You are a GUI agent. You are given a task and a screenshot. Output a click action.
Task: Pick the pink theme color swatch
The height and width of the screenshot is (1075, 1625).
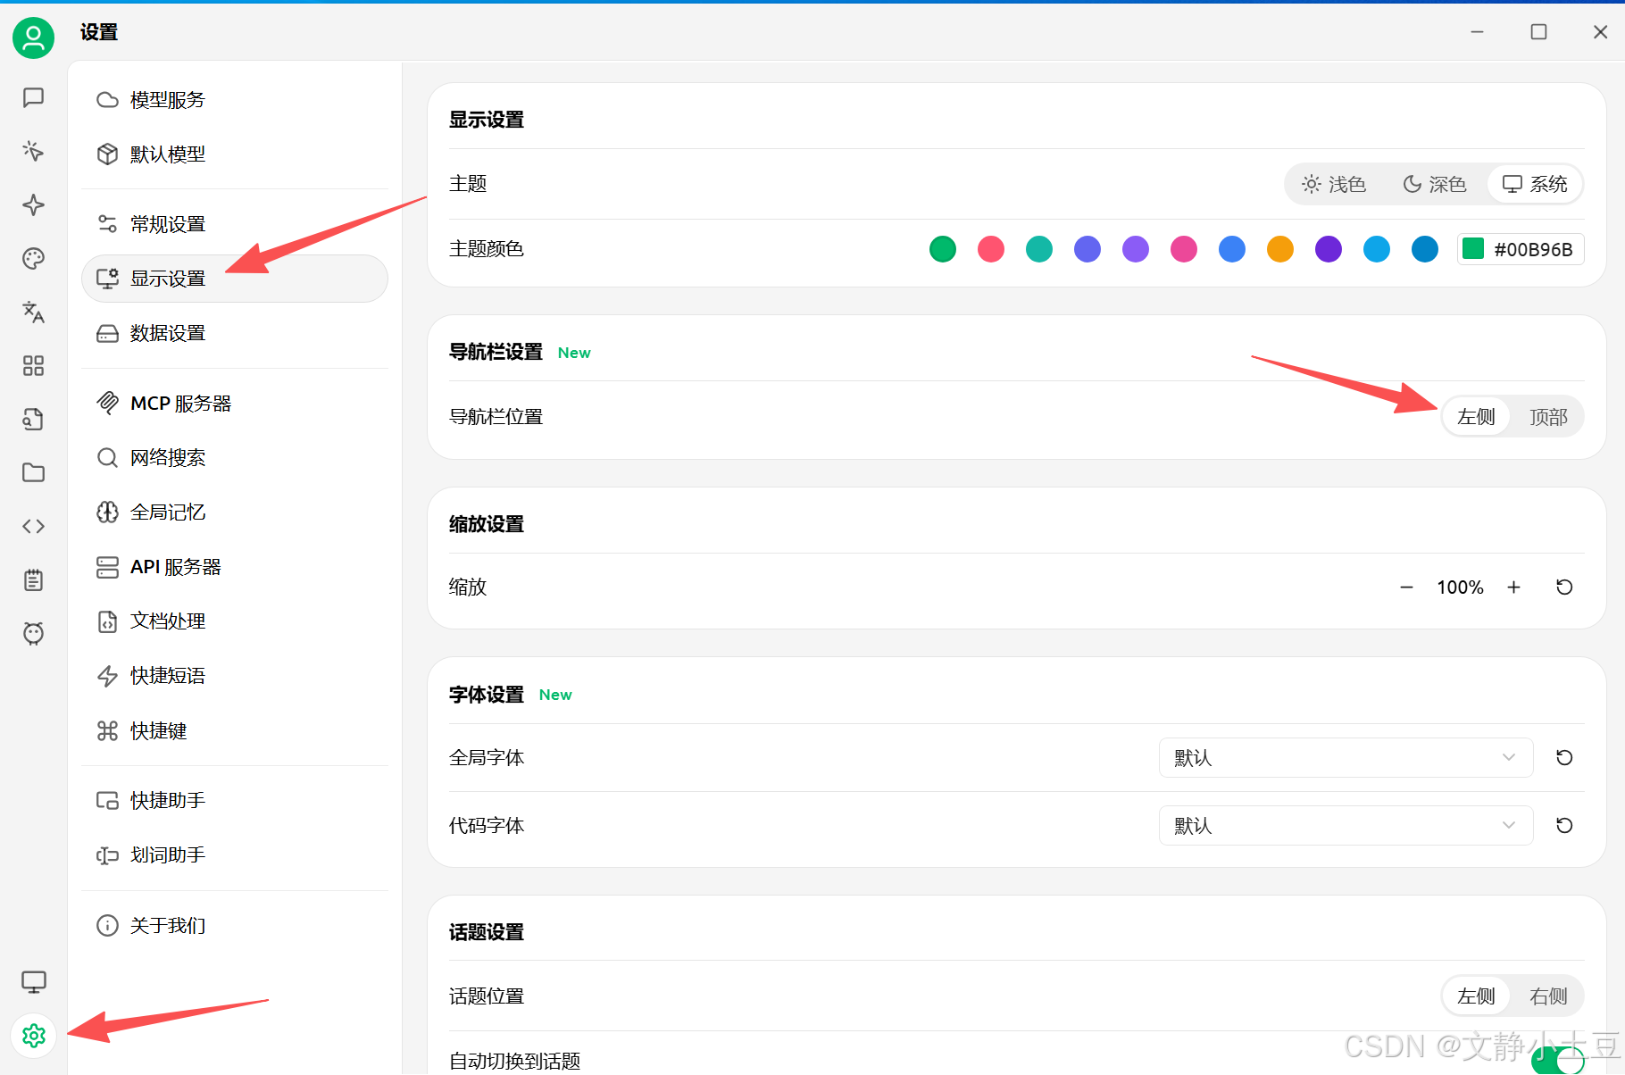coord(1184,249)
